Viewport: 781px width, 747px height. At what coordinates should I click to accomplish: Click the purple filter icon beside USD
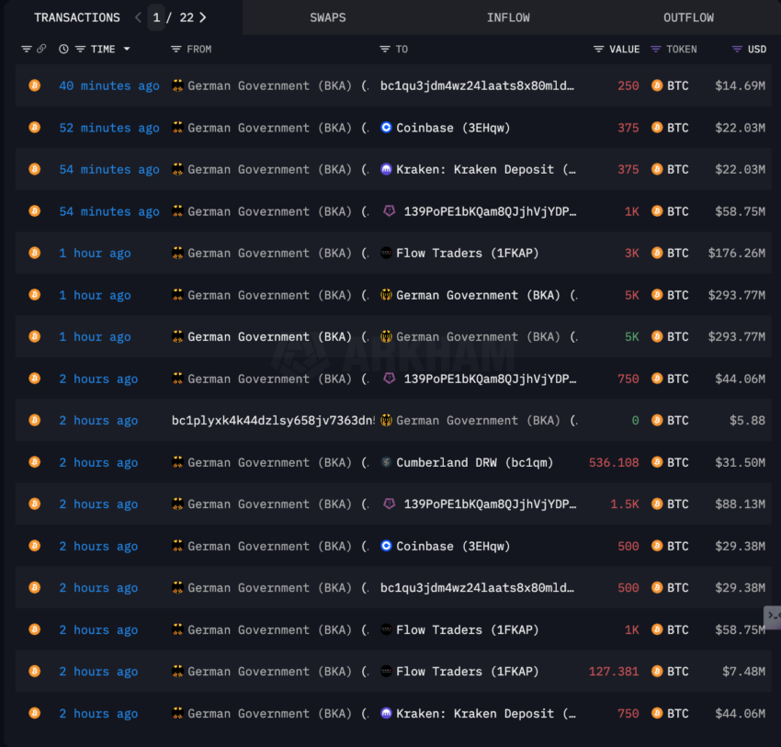click(737, 50)
